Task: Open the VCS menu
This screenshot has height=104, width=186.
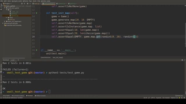Action: [x=39, y=1]
